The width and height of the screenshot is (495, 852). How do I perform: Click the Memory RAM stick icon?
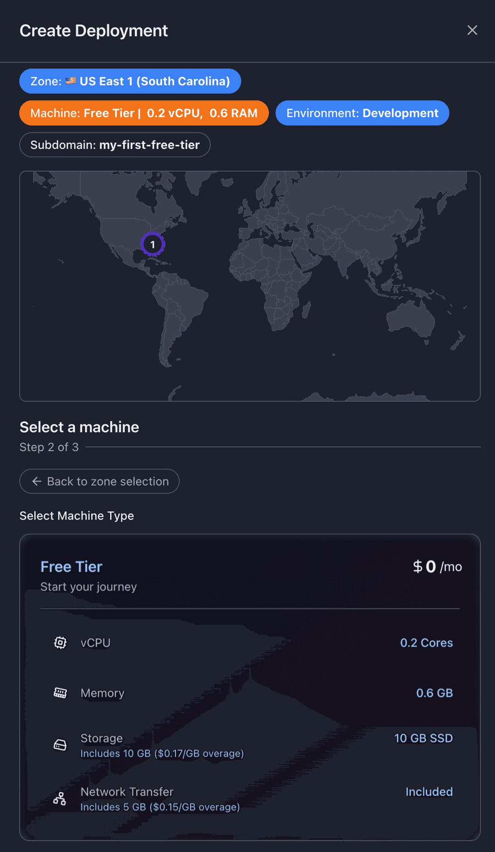tap(60, 693)
